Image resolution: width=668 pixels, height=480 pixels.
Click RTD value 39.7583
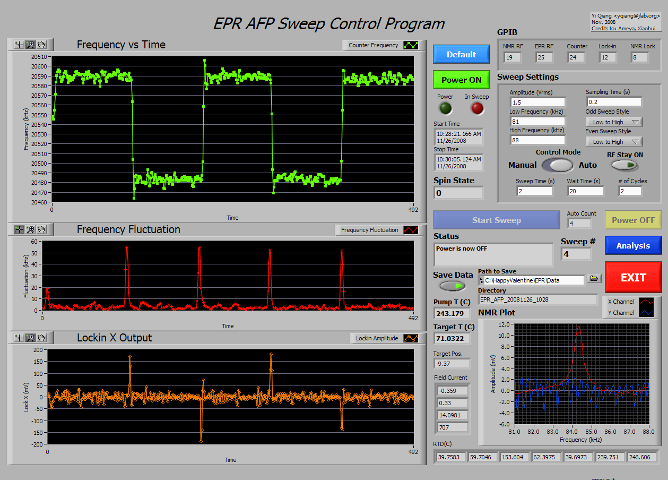click(x=450, y=457)
